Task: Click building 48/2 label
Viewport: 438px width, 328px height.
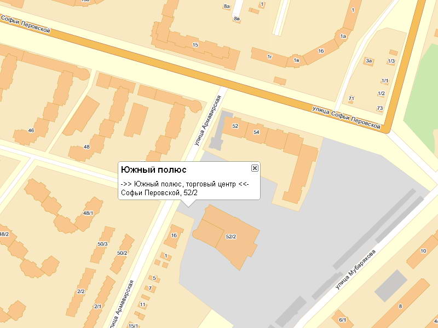Action: [4, 234]
